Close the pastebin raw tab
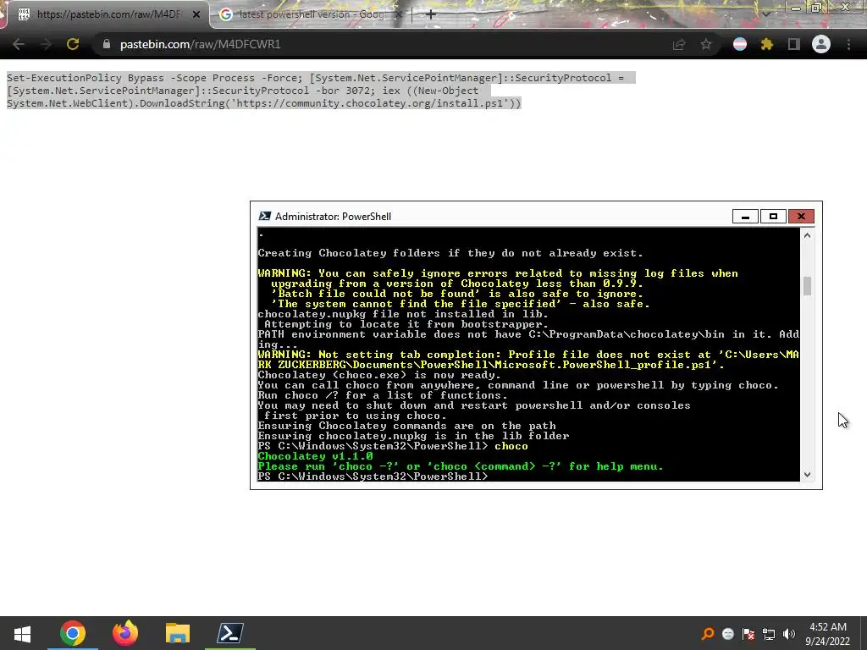The image size is (867, 650). pos(196,14)
